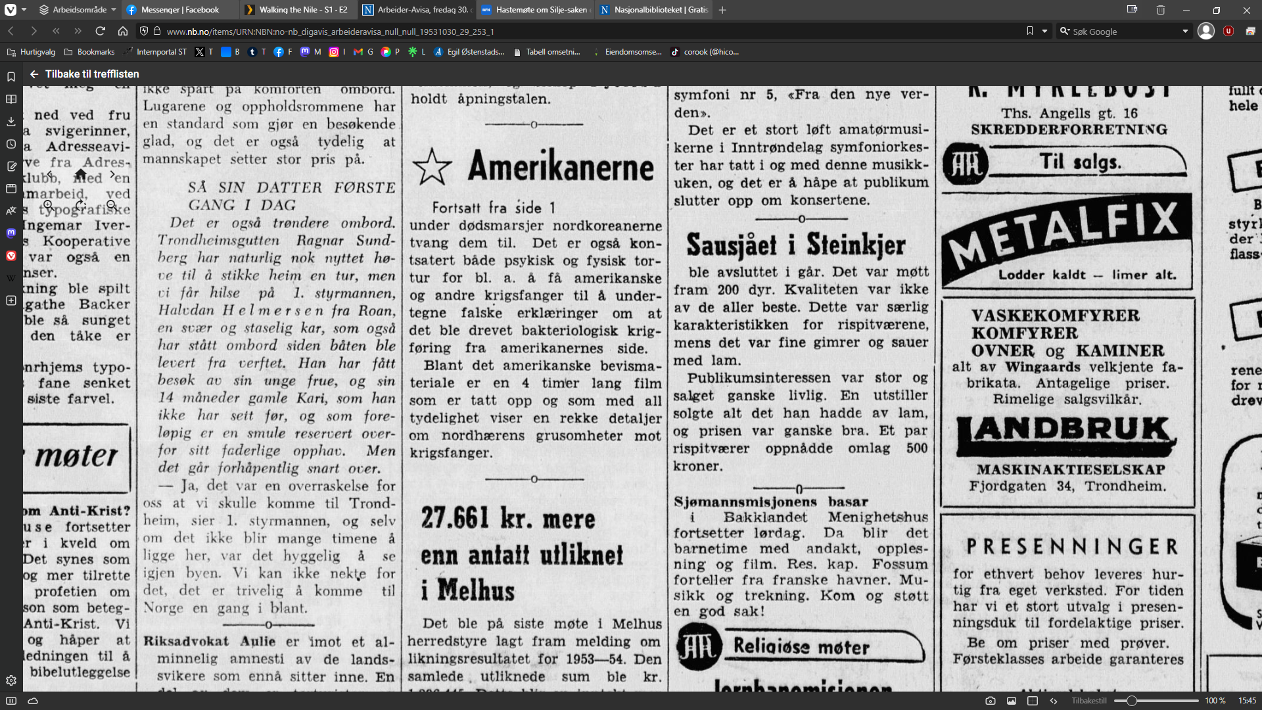This screenshot has height=710, width=1262.
Task: Open Internportal ST bookmark
Action: pyautogui.click(x=155, y=52)
